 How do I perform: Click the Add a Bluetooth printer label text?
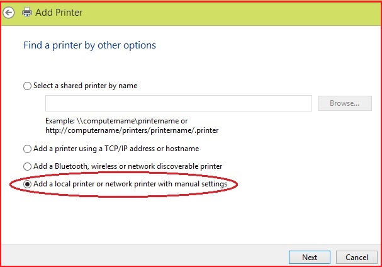tap(128, 166)
